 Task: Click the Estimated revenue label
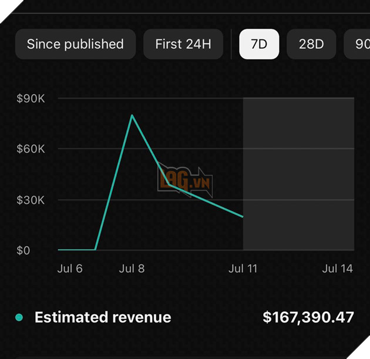pyautogui.click(x=103, y=318)
